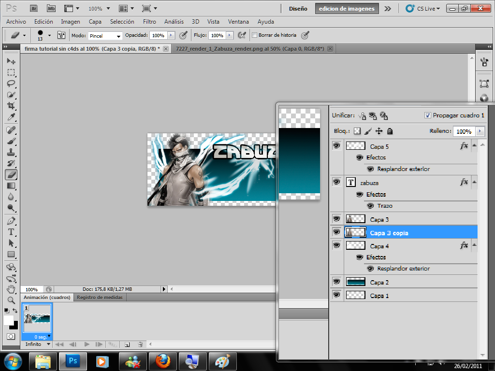Collapse effects of Capa 4 layer
495x371 pixels.
[x=474, y=245]
